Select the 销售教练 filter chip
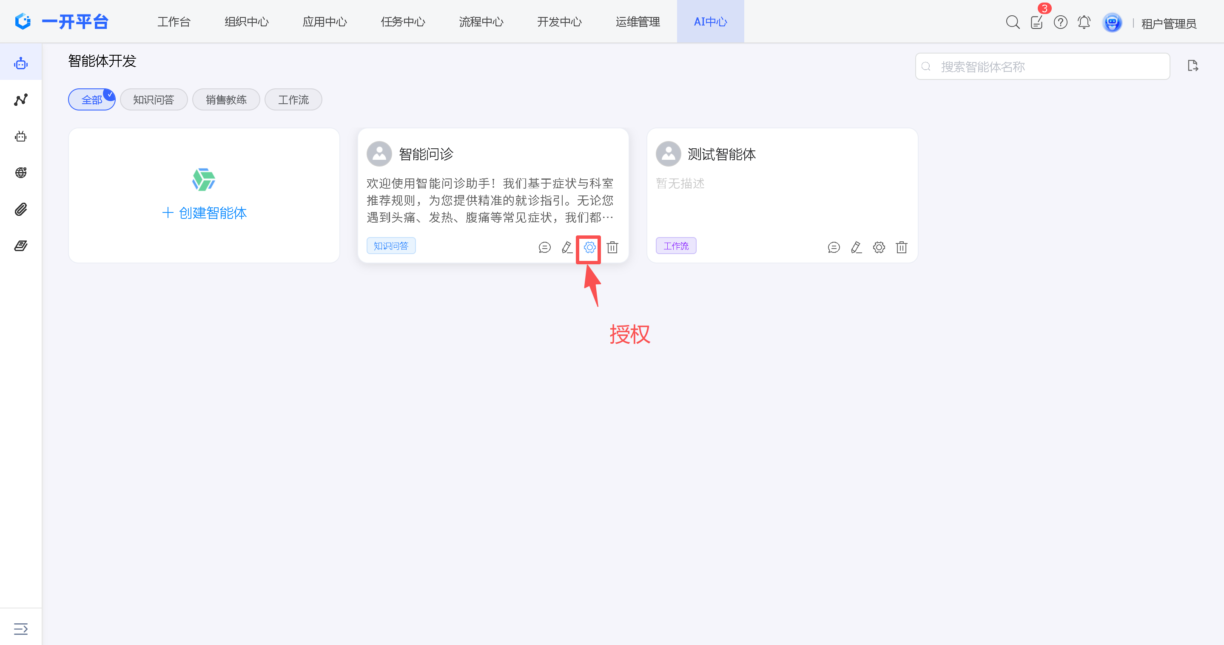Image resolution: width=1224 pixels, height=645 pixels. (x=226, y=100)
